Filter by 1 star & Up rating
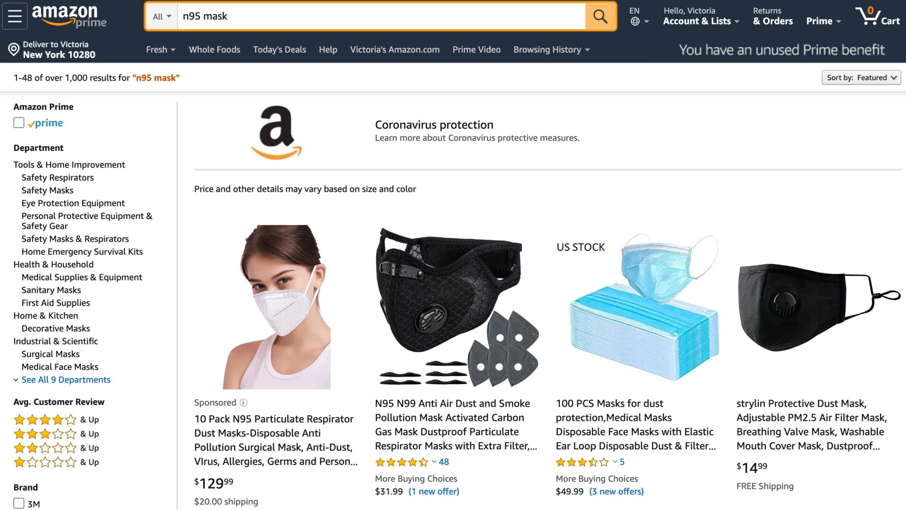The height and width of the screenshot is (510, 906). [56, 462]
